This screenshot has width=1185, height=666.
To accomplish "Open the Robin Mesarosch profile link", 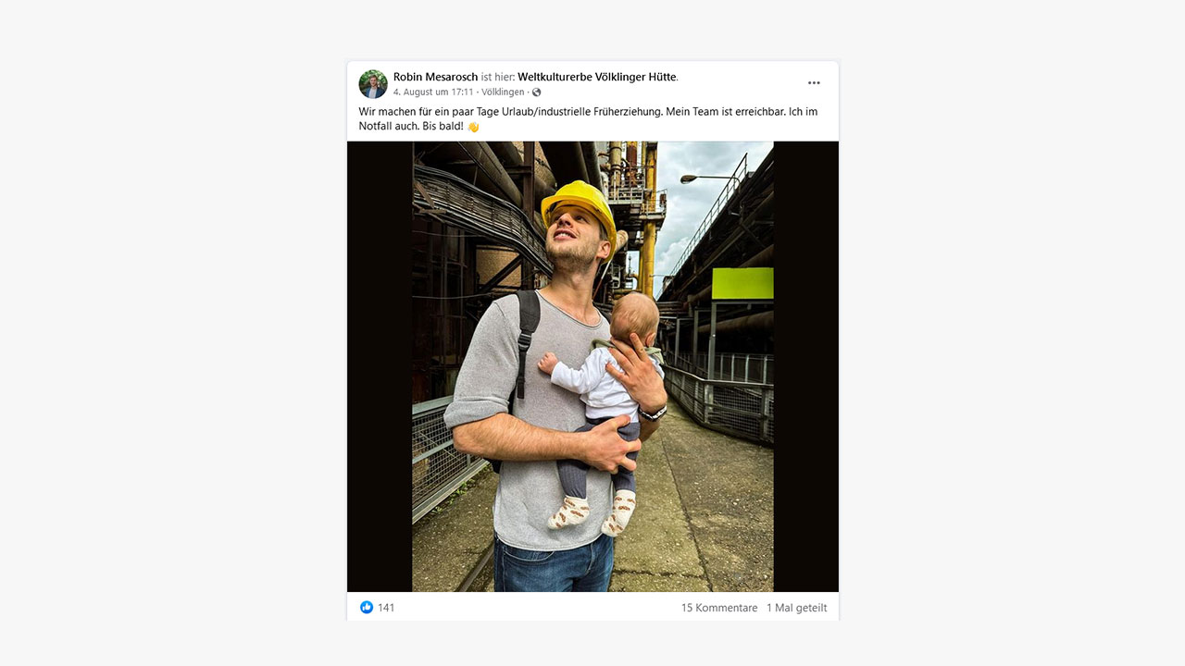I will click(x=435, y=77).
